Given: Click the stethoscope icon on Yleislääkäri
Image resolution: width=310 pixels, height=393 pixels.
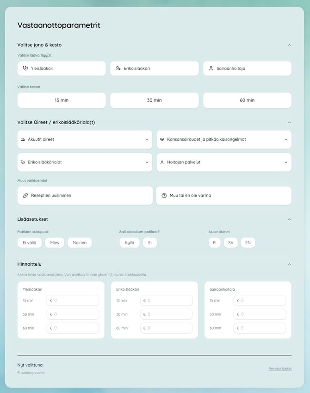Looking at the screenshot, I should 25,68.
